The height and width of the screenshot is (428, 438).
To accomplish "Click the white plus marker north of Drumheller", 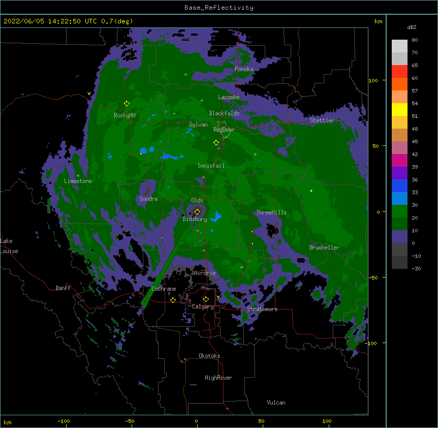I will pyautogui.click(x=311, y=191).
